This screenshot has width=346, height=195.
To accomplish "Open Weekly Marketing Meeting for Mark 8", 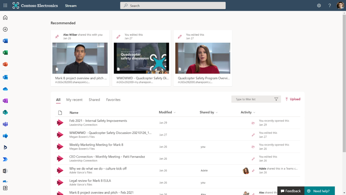I will click(x=96, y=145).
